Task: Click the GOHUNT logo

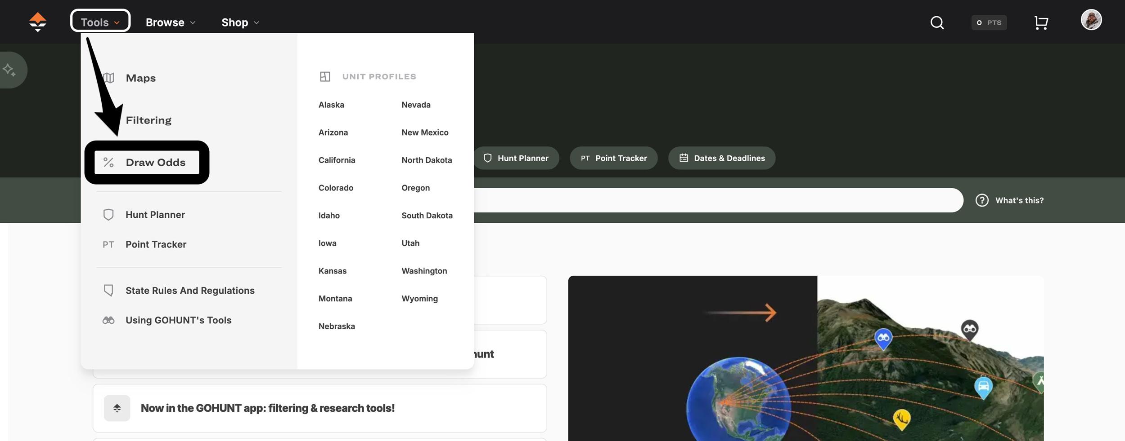Action: coord(37,21)
